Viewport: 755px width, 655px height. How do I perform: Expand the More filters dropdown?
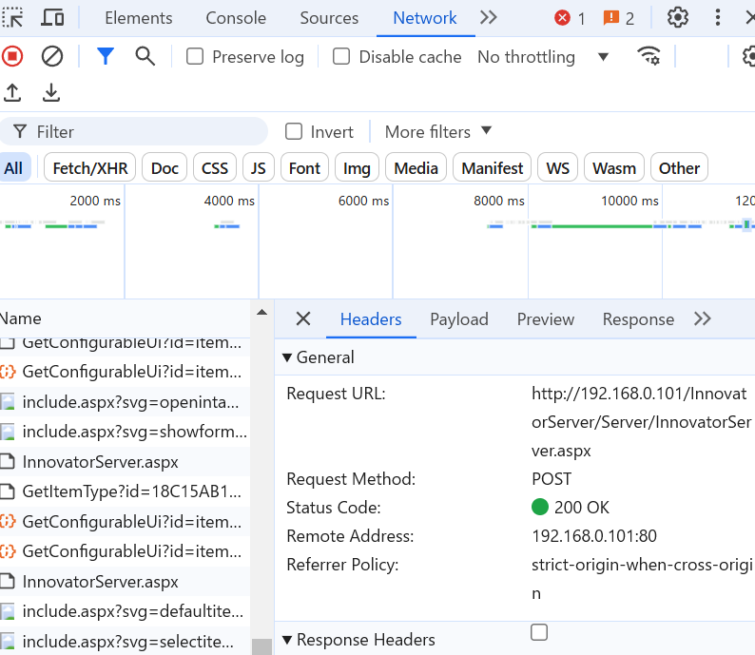[438, 132]
